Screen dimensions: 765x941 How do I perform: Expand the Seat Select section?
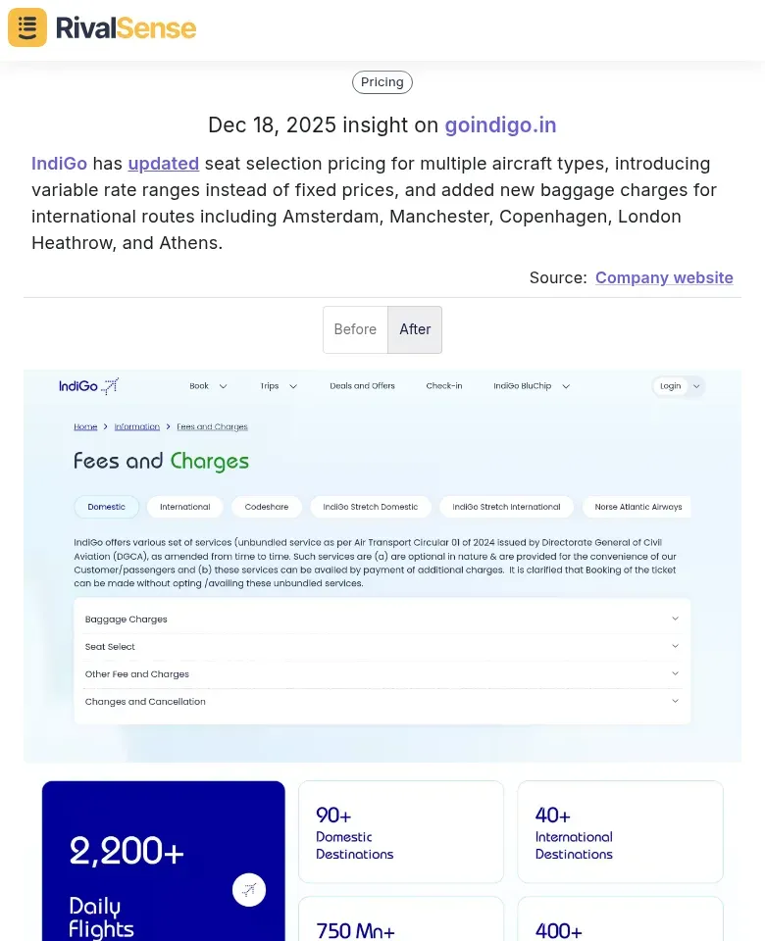pyautogui.click(x=381, y=646)
